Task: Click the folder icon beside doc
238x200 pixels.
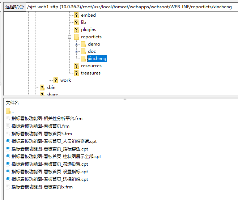Action: [83, 51]
